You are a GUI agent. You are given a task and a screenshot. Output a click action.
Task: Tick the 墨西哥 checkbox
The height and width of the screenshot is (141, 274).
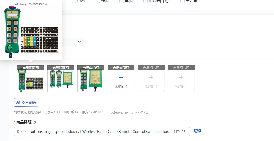click(182, 1)
